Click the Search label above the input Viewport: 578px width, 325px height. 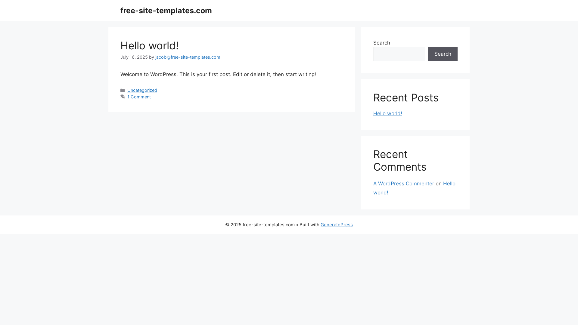(381, 43)
